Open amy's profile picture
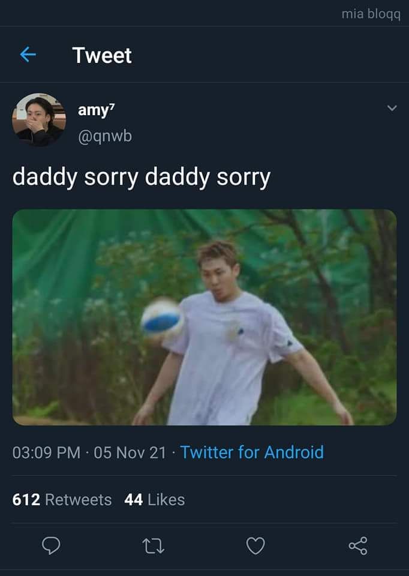Viewport: 409px width, 576px height. tap(39, 120)
